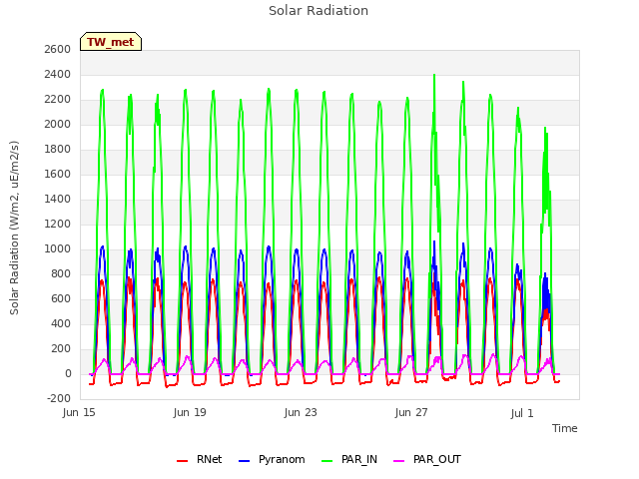Screen dimensions: 639x479
Task: Click the TW_met annotation label
Action: (x=111, y=42)
